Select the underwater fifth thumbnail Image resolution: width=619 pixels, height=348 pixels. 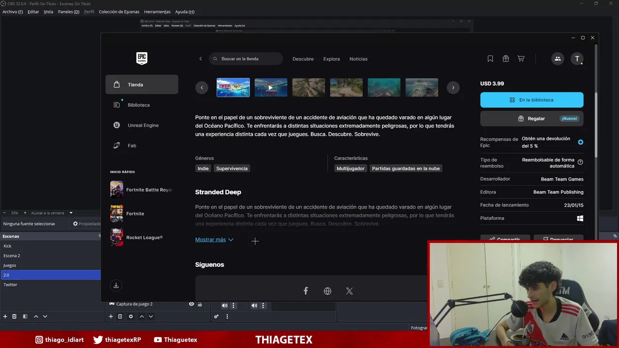point(384,87)
